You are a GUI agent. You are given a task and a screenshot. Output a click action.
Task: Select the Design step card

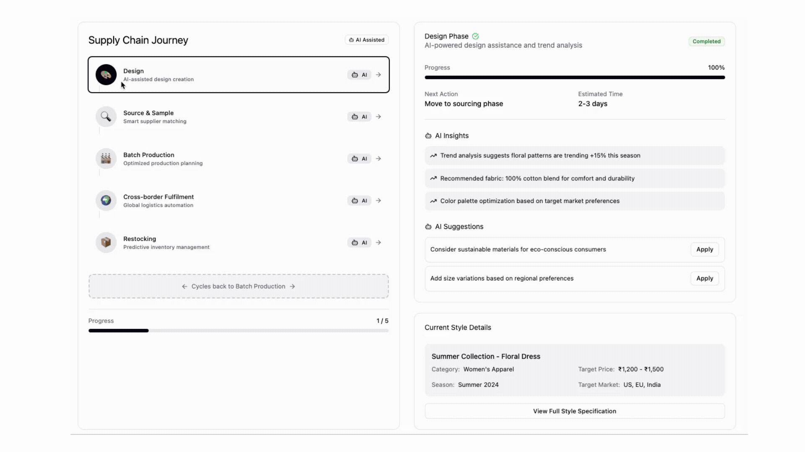tap(238, 74)
